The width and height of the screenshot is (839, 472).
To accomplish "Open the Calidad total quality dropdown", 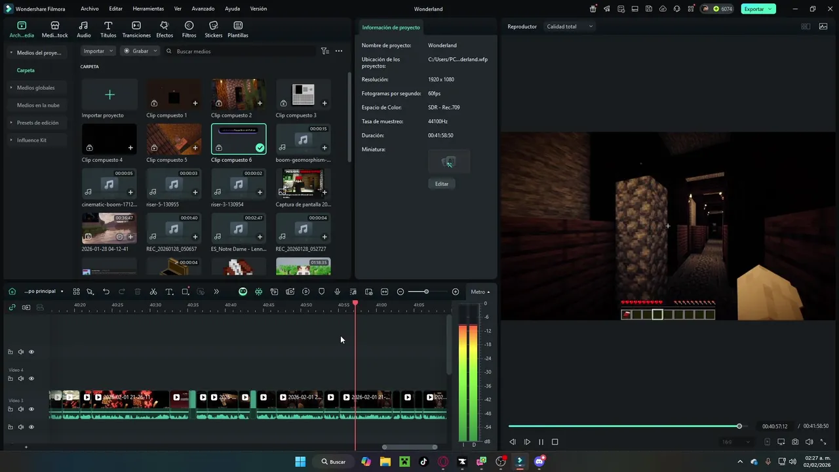I will pos(570,26).
